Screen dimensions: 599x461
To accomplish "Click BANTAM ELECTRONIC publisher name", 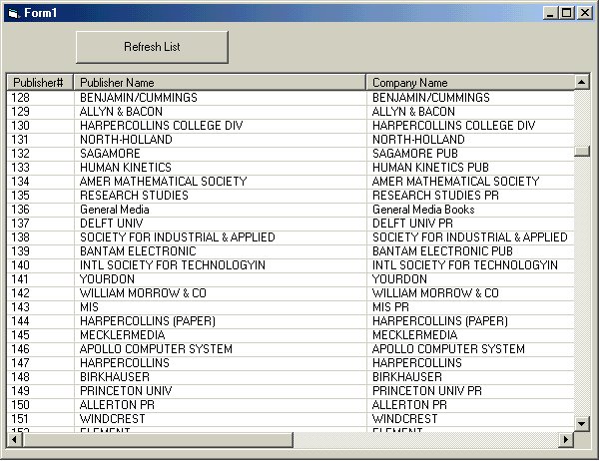I will point(138,251).
